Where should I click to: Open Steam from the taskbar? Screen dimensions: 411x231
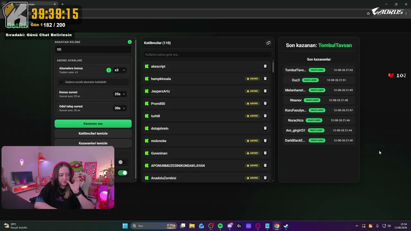click(286, 226)
